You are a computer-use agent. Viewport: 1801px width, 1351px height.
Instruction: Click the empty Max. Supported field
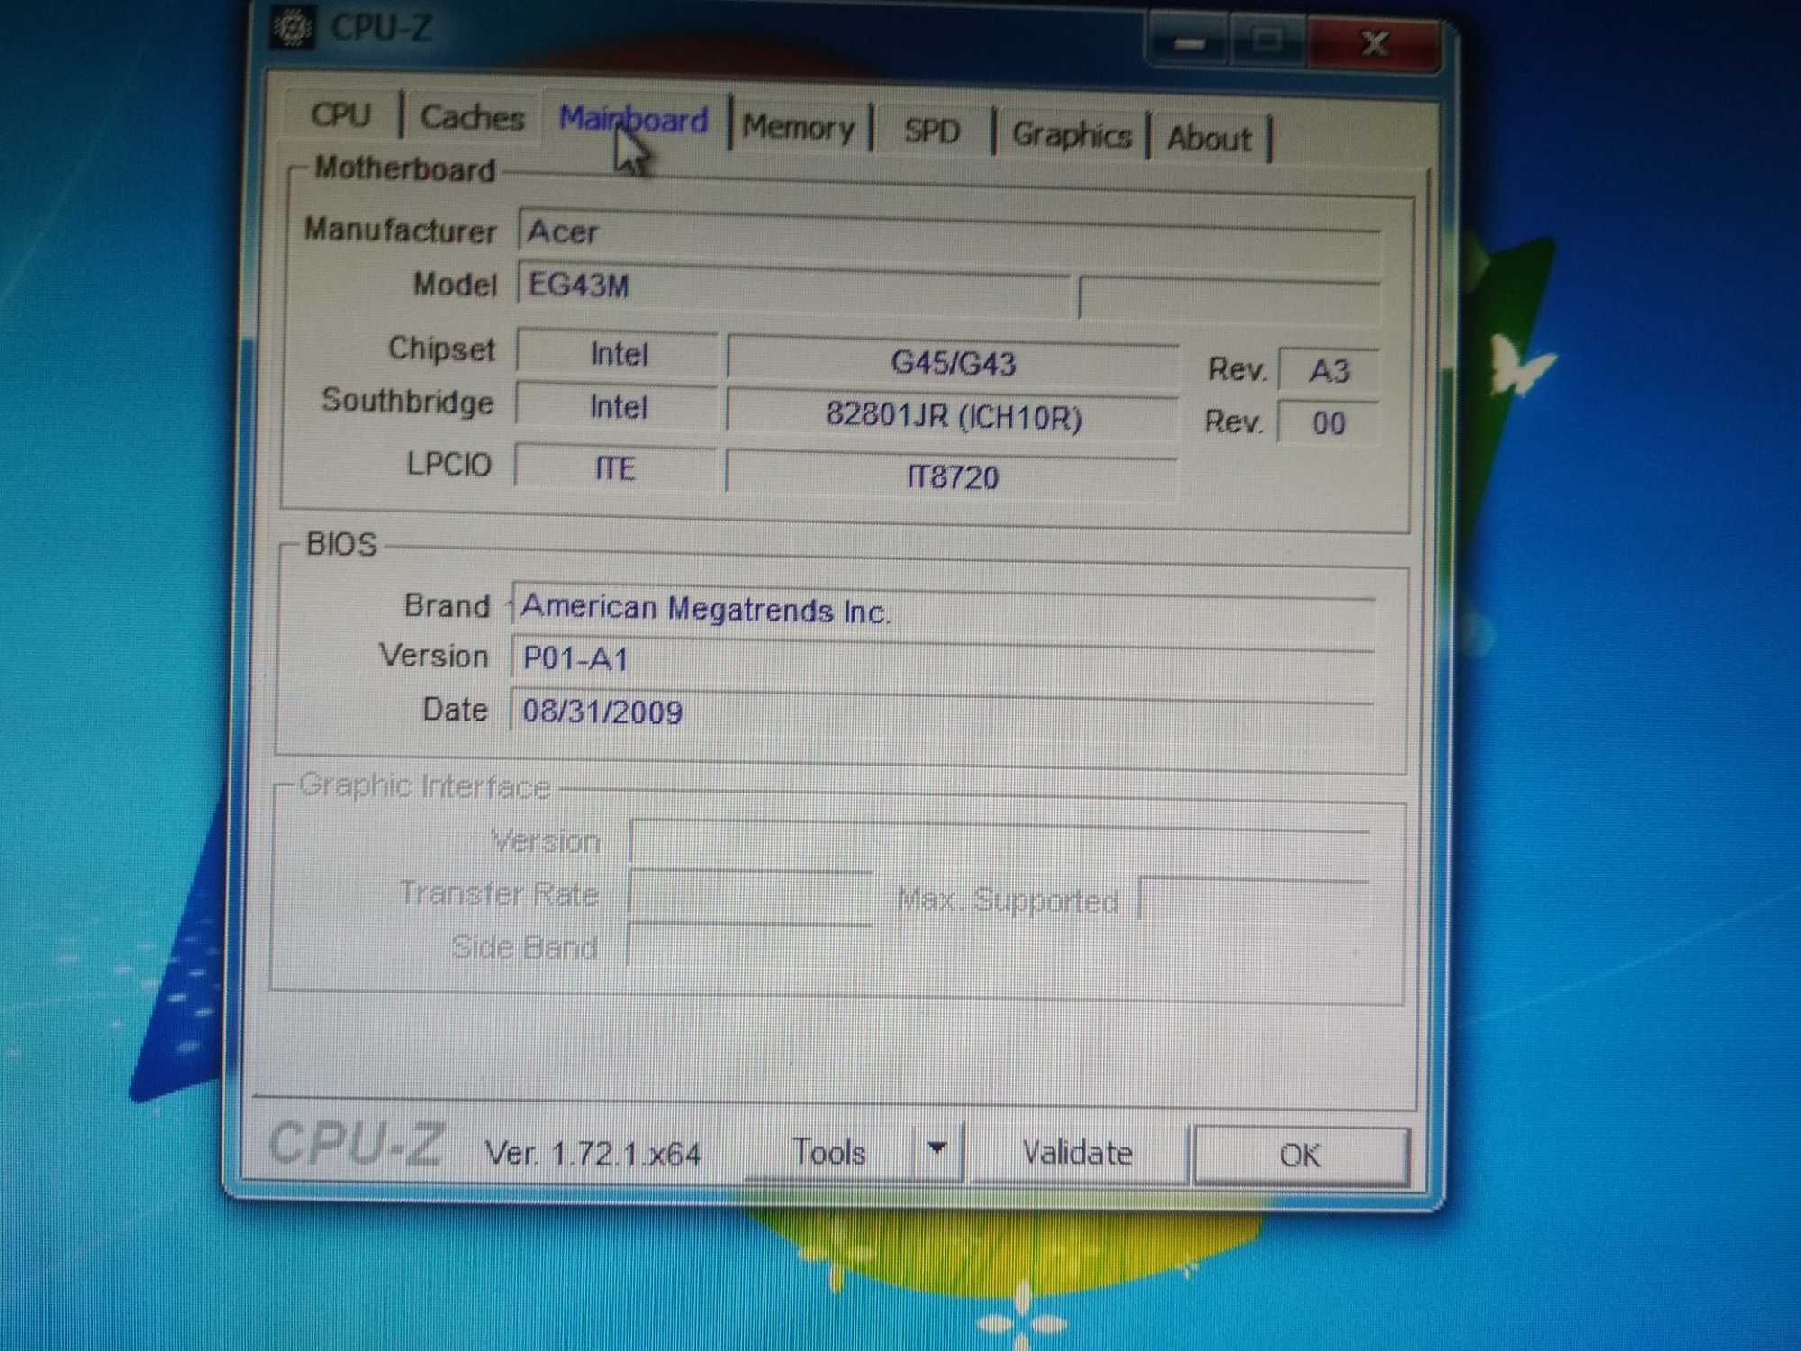[1254, 900]
